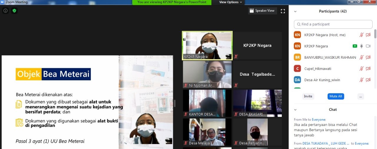Select Cupel_Hikmawati in the participants list
The height and width of the screenshot is (149, 377).
click(x=318, y=69)
